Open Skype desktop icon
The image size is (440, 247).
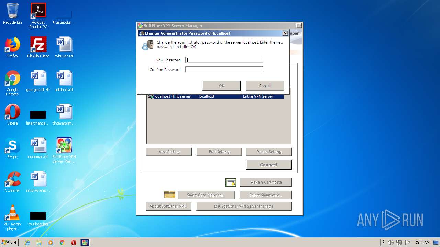pos(12,148)
